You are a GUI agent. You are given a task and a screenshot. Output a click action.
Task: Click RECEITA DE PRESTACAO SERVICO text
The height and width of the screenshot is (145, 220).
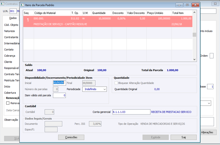pyautogui.click(x=171, y=112)
